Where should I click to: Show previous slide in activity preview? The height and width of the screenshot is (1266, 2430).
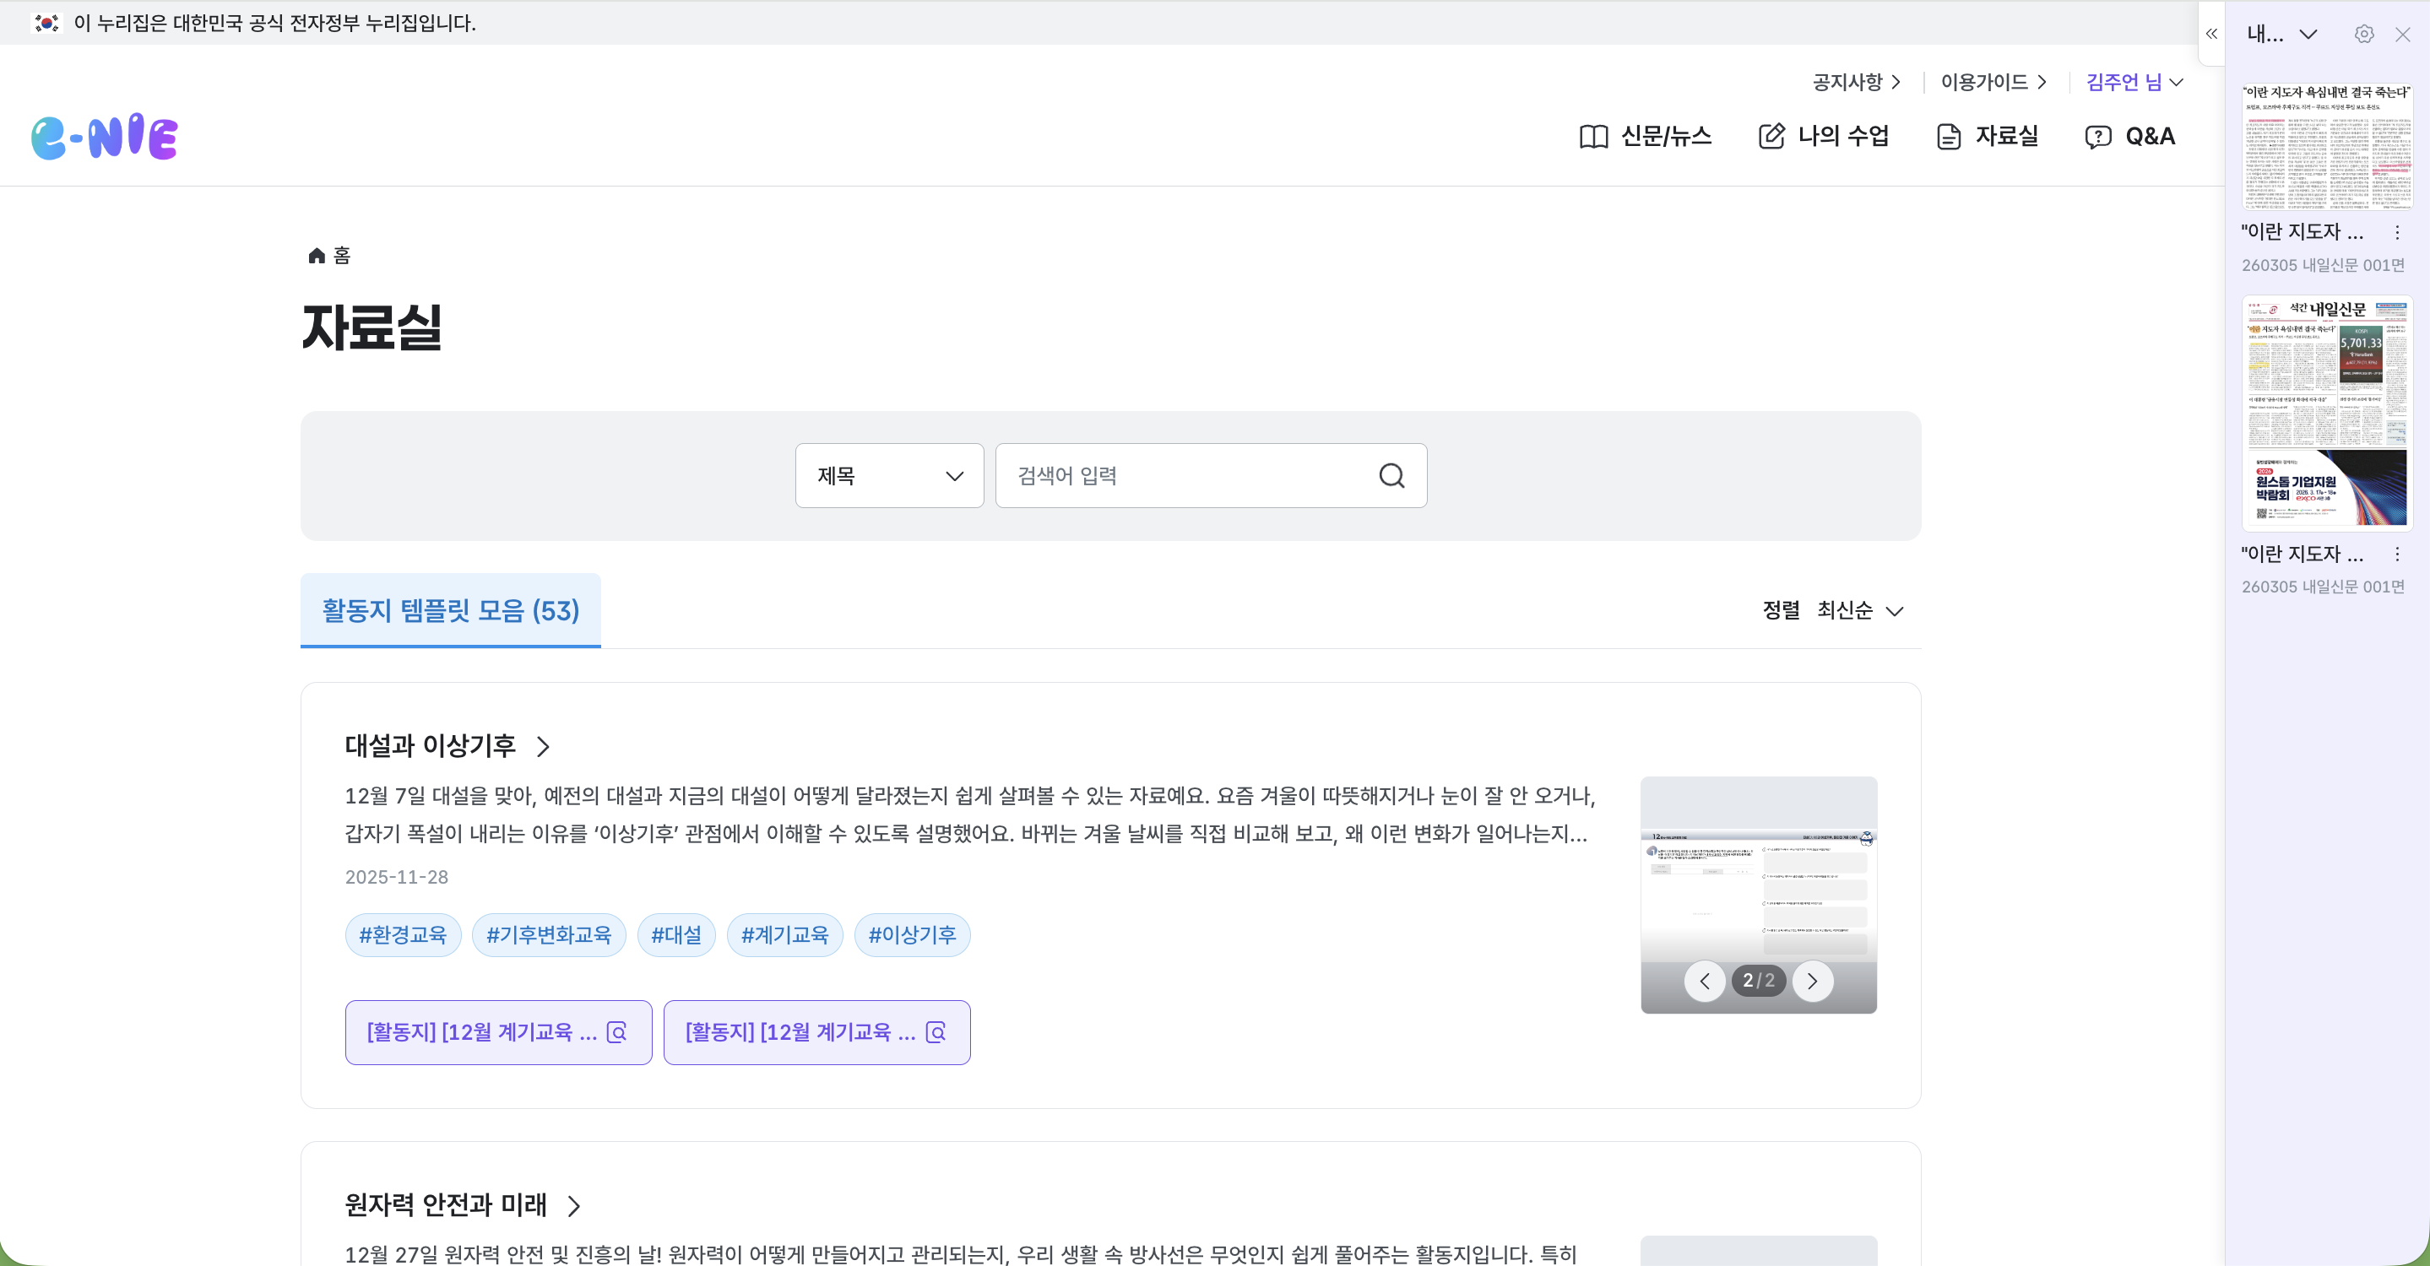click(1705, 981)
